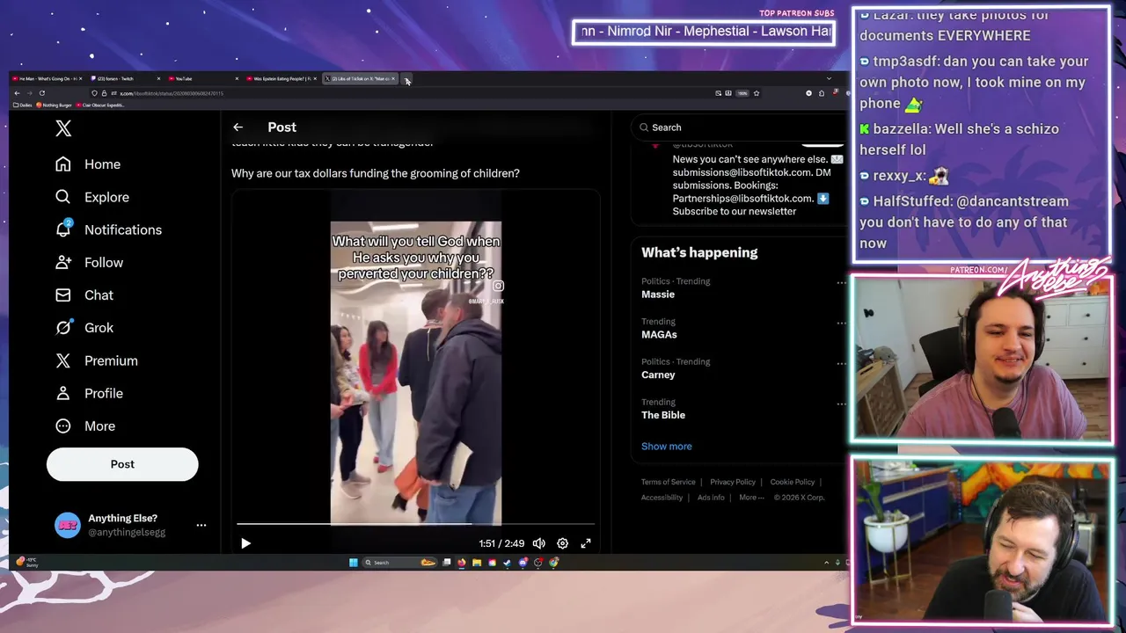Open Discord from the taskbar

(x=523, y=563)
